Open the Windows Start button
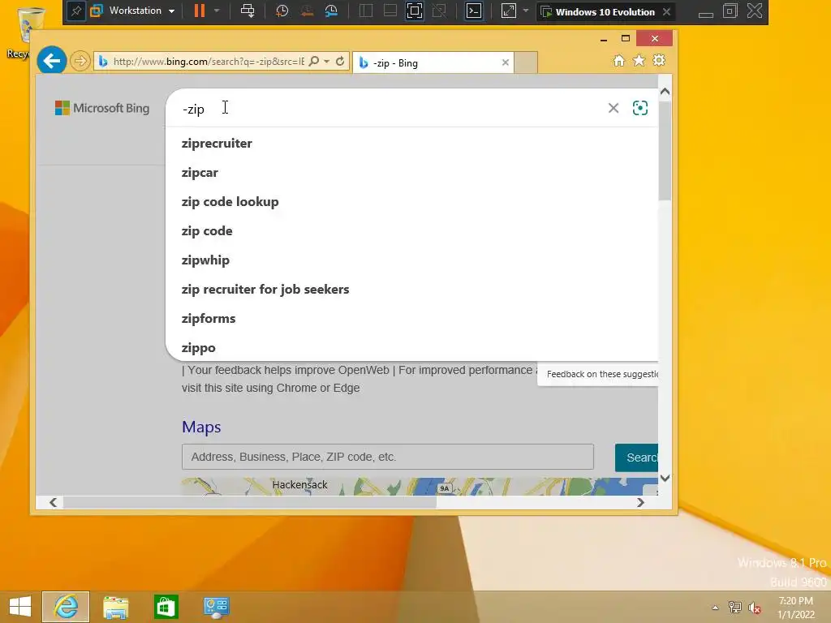Screen dimensions: 831x623 20,607
